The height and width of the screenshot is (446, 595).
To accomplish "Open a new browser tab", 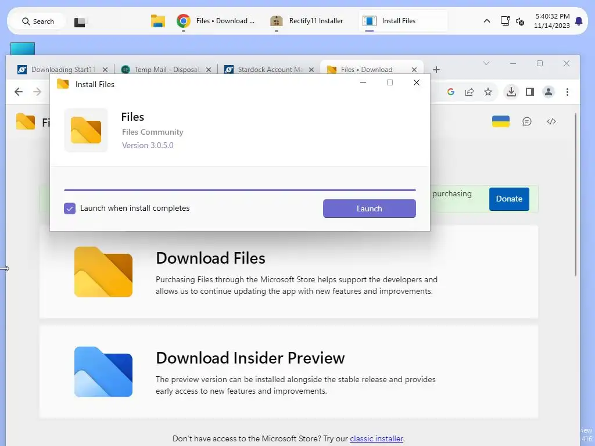I will [x=436, y=70].
